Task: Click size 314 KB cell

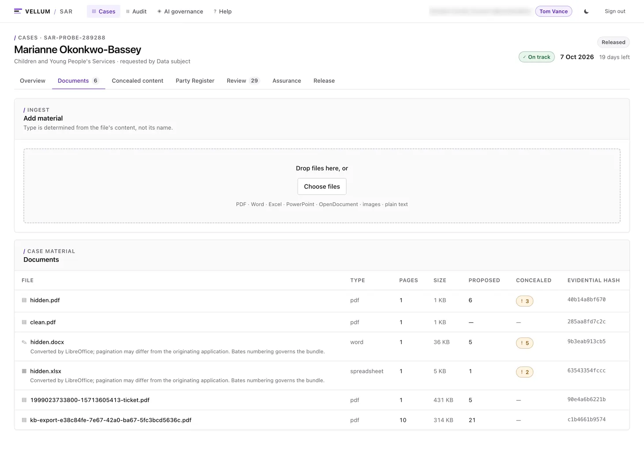Action: pyautogui.click(x=443, y=420)
